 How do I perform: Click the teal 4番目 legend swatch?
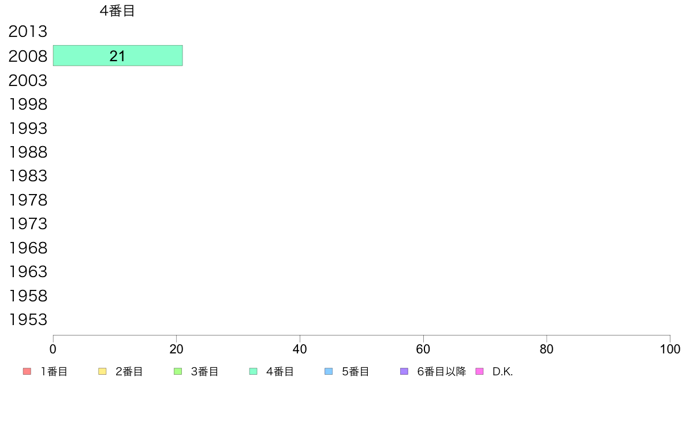(x=253, y=371)
